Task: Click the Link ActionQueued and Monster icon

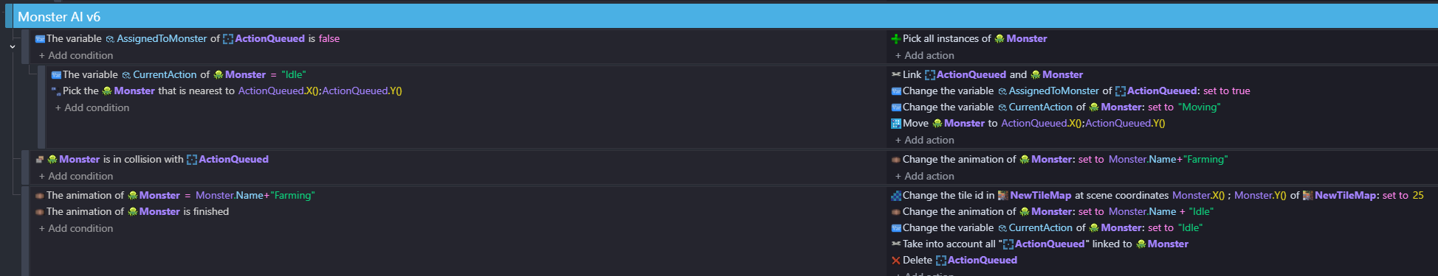Action: (x=895, y=74)
